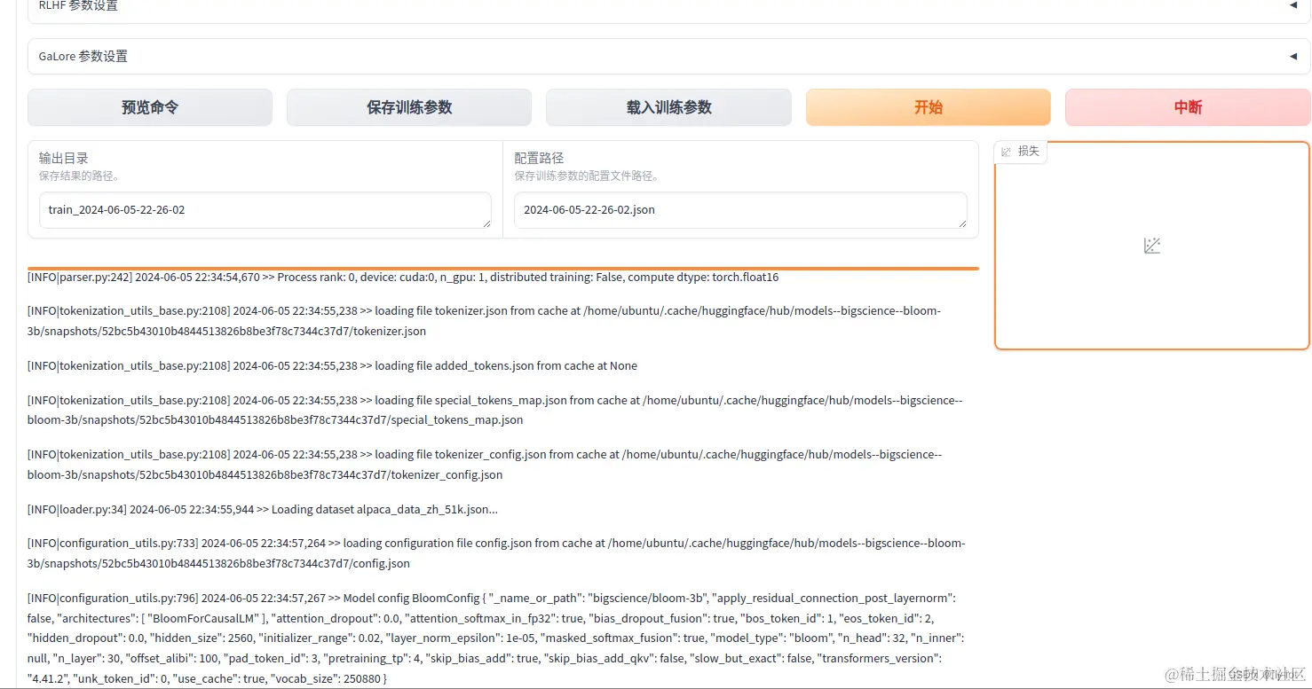The image size is (1312, 689).
Task: Click the 保存结果的路径 hint text
Action: pyautogui.click(x=79, y=176)
